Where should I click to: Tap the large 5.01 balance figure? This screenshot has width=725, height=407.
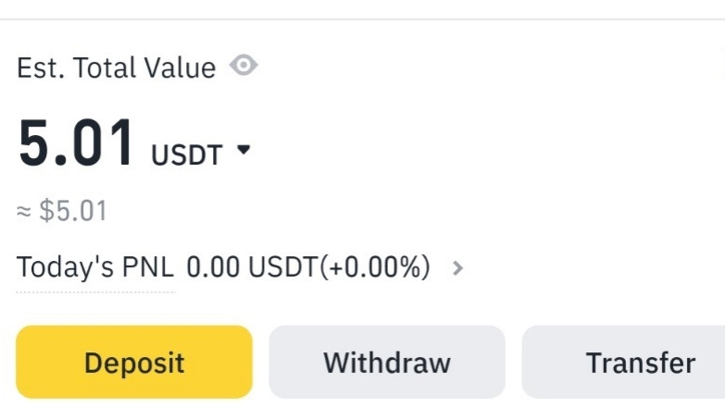(x=76, y=142)
